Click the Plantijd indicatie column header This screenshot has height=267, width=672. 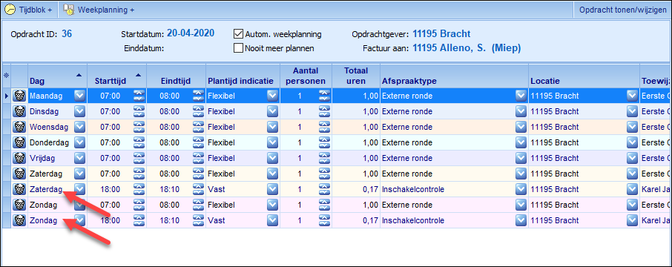(243, 76)
